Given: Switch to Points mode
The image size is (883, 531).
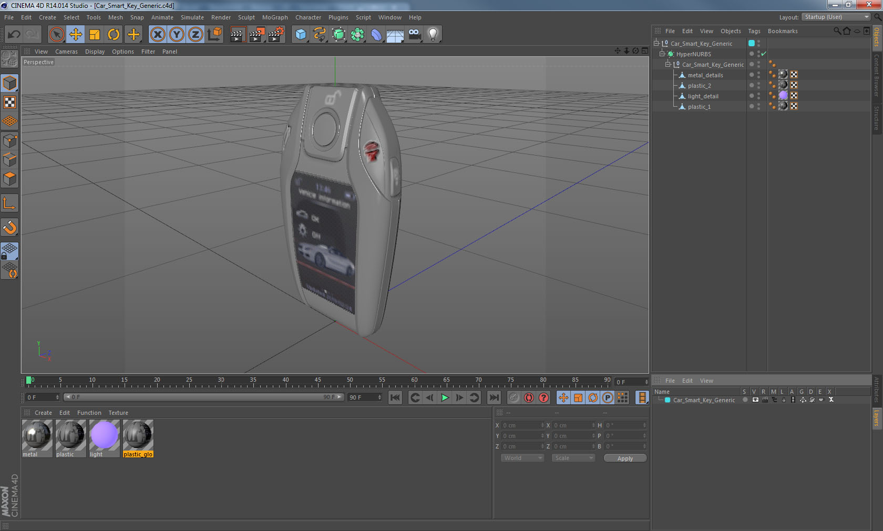Looking at the screenshot, I should pyautogui.click(x=10, y=141).
